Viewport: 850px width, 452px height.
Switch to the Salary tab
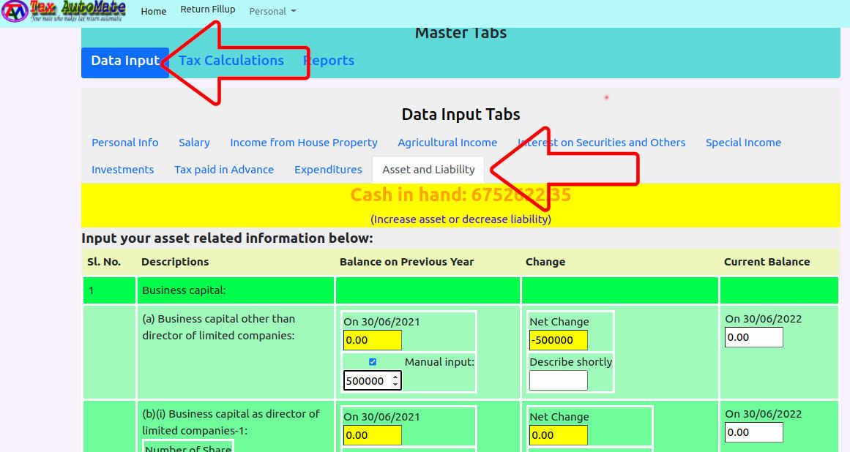(194, 143)
